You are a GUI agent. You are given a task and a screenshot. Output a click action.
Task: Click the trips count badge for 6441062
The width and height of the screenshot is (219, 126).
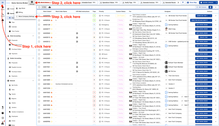(x=94, y=97)
